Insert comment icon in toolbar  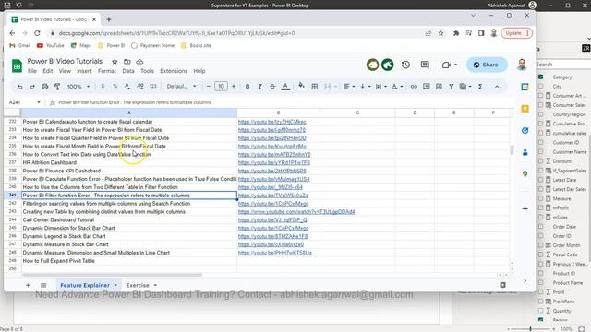coord(427,87)
